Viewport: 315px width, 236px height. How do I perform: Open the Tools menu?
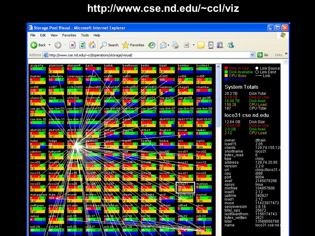click(85, 35)
